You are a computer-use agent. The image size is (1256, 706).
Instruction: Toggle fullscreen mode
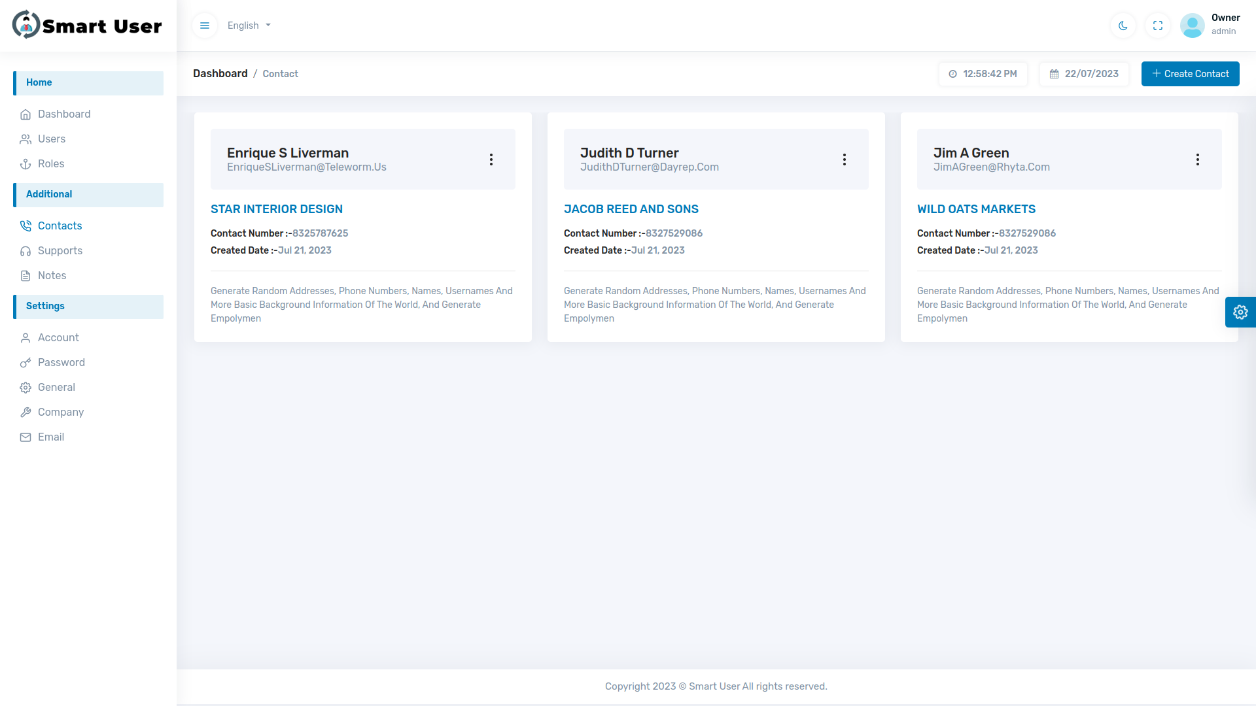click(x=1157, y=25)
